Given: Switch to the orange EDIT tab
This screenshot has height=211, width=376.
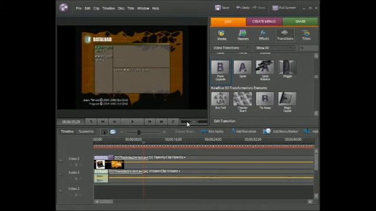Looking at the screenshot, I should coord(229,22).
